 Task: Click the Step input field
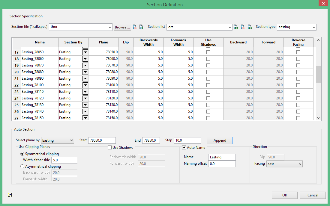click(x=187, y=140)
